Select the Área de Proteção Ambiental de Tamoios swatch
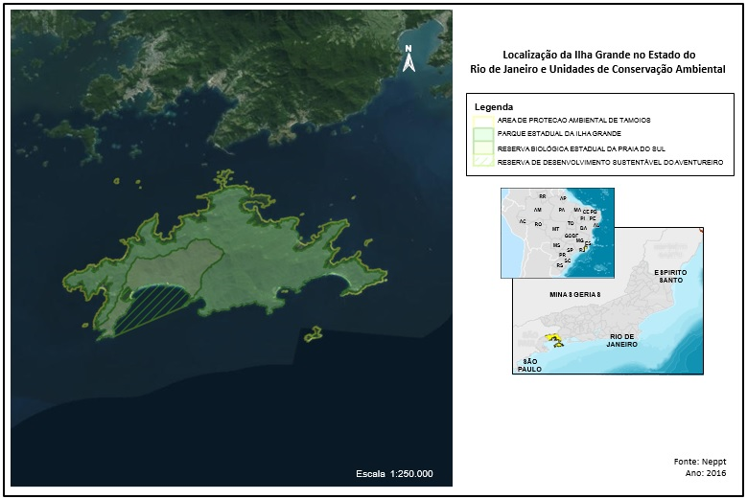This screenshot has width=747, height=499. pos(483,121)
